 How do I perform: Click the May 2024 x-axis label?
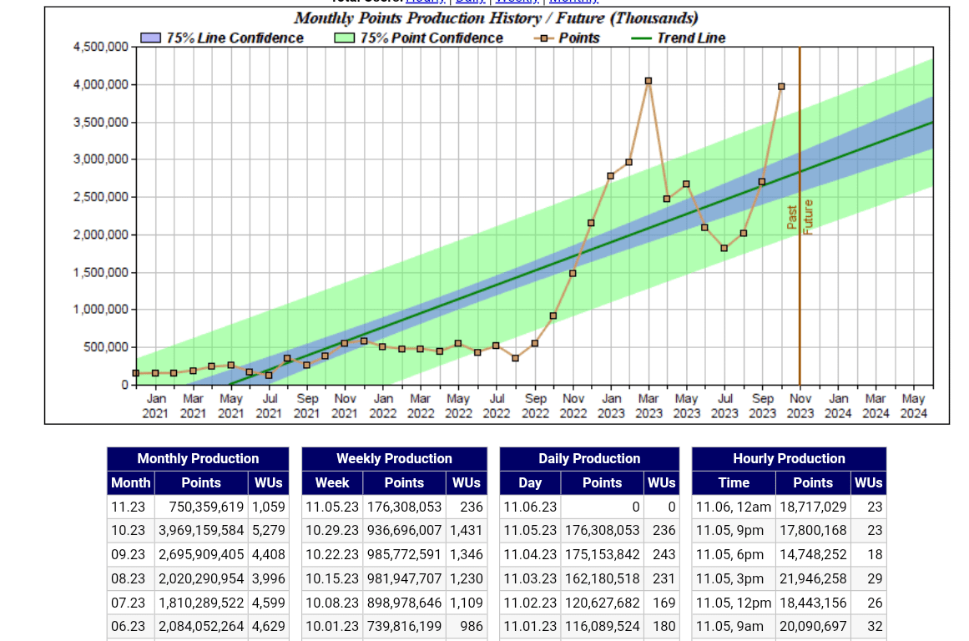913,406
